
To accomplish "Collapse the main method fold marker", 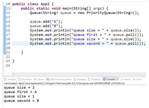I will [x=11, y=8].
